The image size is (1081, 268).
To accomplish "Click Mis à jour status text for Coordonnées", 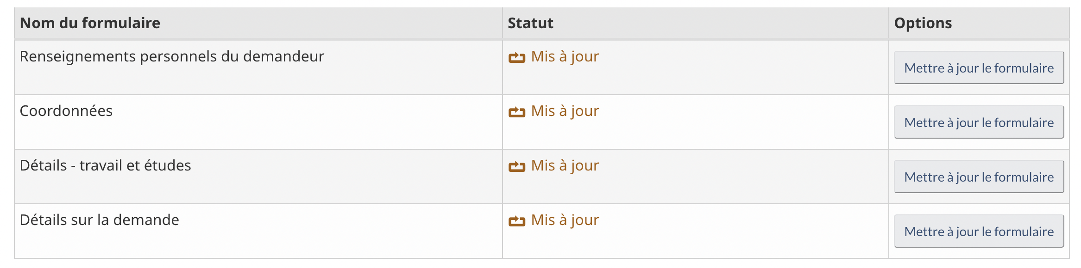I will coord(565,111).
